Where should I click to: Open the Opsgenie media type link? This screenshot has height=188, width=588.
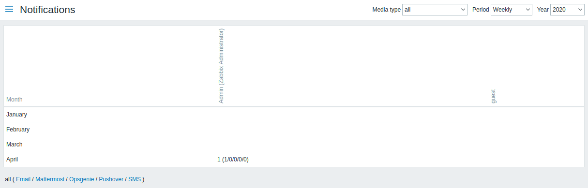click(82, 179)
